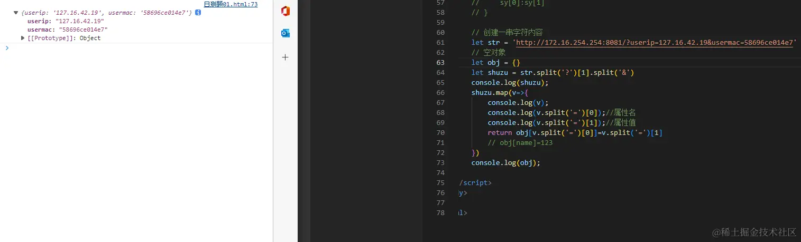
Task: Click line number 61 in the gutter
Action: click(441, 43)
